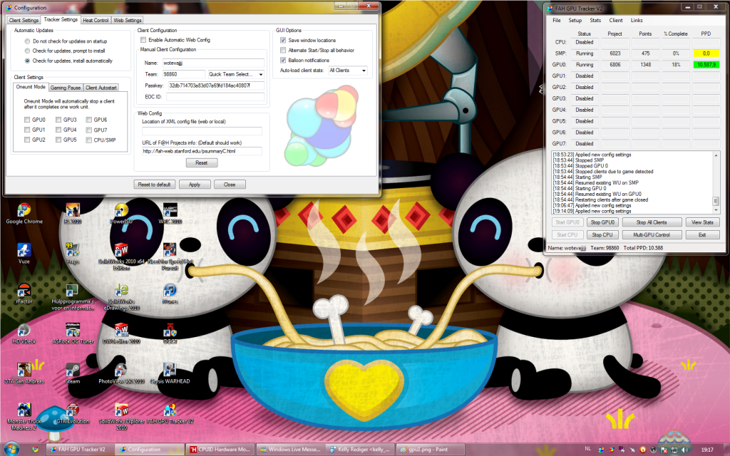730x456 pixels.
Task: Open the Client Autostart sub-tab
Action: point(101,88)
